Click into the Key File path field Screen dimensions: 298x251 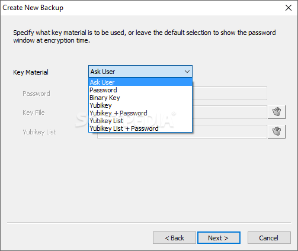click(x=229, y=112)
